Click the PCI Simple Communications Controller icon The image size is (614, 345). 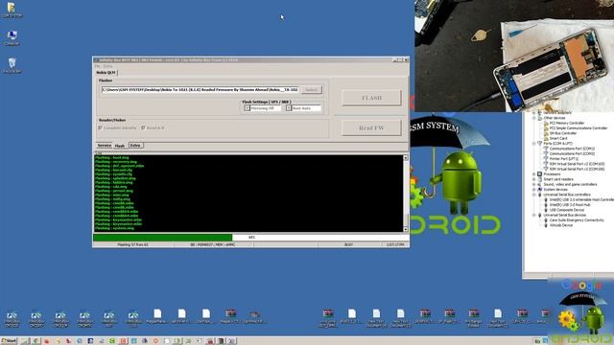546,127
